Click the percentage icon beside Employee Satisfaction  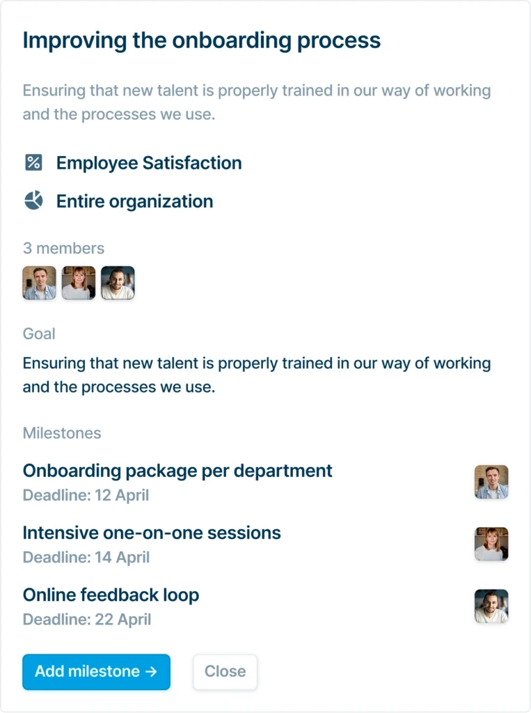(x=33, y=162)
